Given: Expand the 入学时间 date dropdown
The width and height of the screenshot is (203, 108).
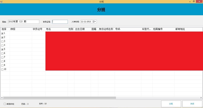Looking at the screenshot, I should (94, 21).
